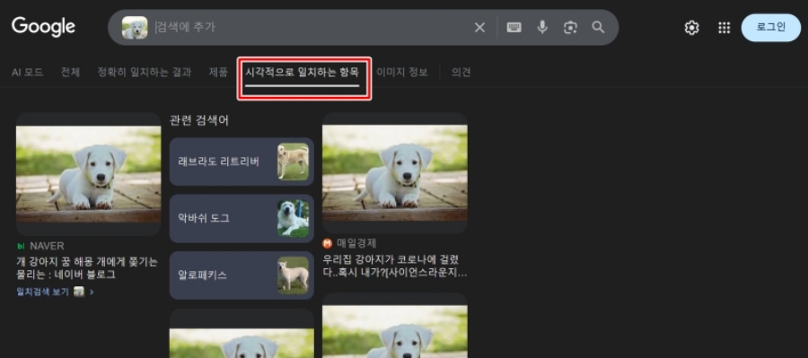The image size is (808, 358).
Task: Start voice search with microphone icon
Action: coord(542,27)
